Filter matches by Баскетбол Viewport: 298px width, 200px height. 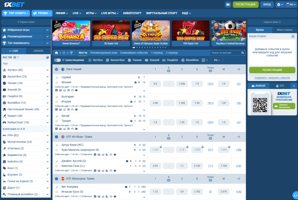coord(115,60)
